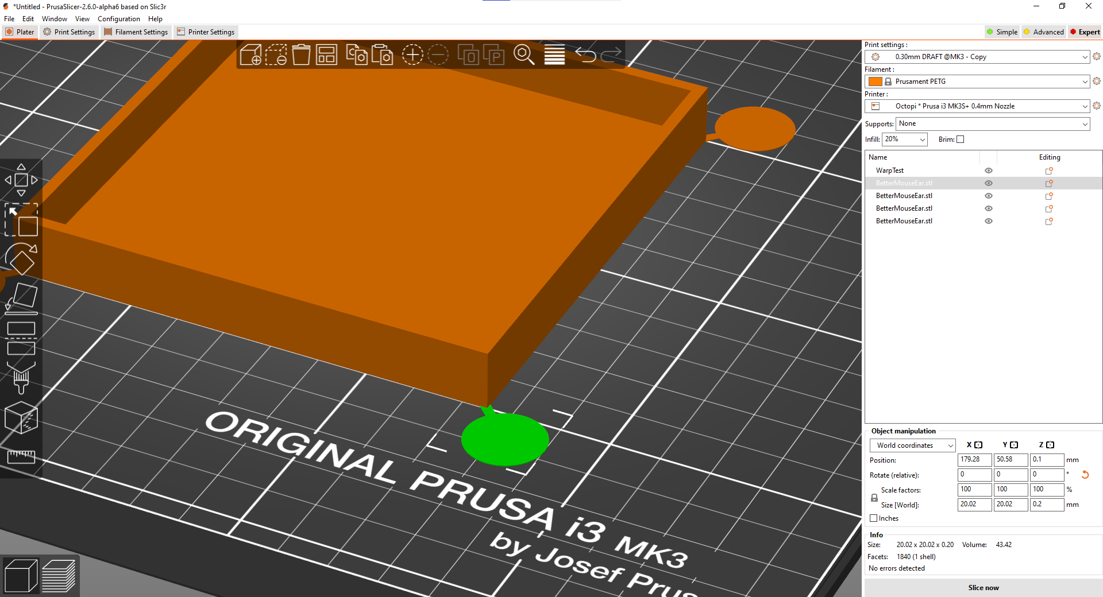
Task: Toggle the scale factors lock icon
Action: pyautogui.click(x=874, y=498)
